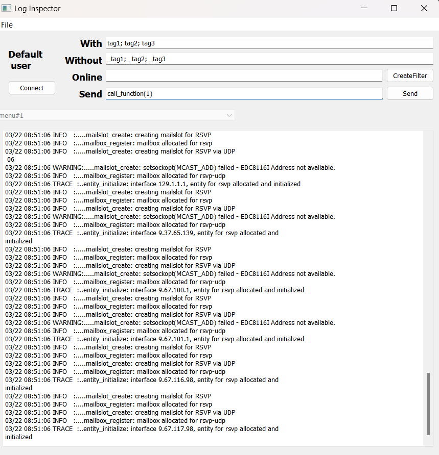Maximize the Log Inspector window

[394, 9]
